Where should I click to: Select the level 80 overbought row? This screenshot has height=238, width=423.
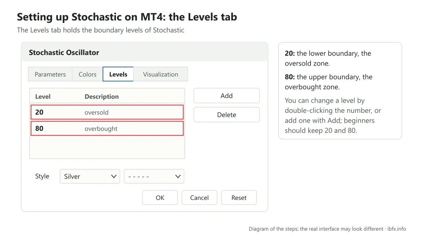107,128
